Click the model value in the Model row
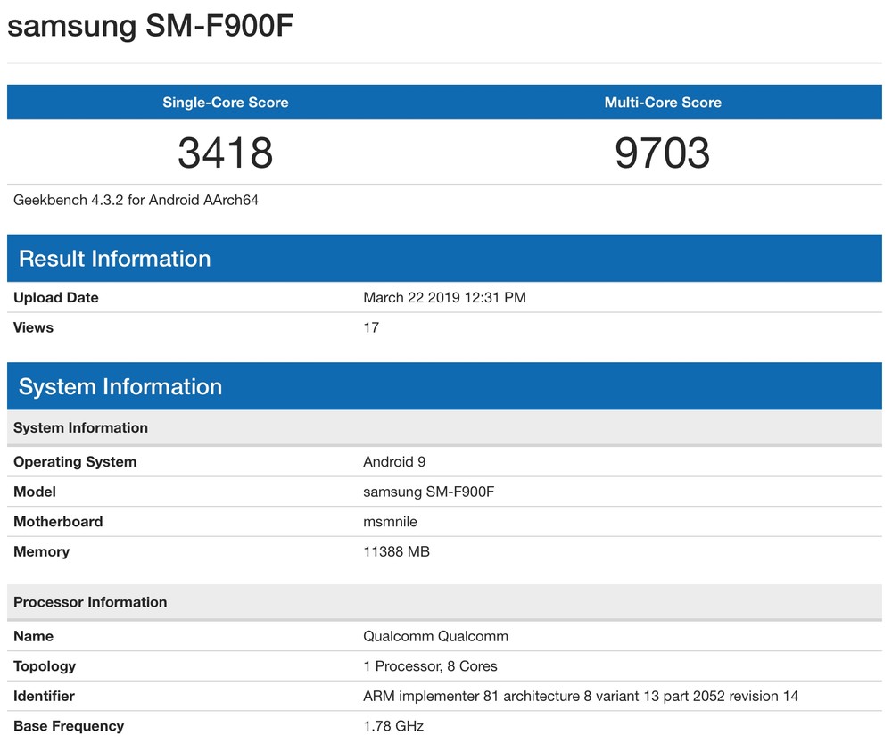Screen dimensions: 892x752 [428, 492]
